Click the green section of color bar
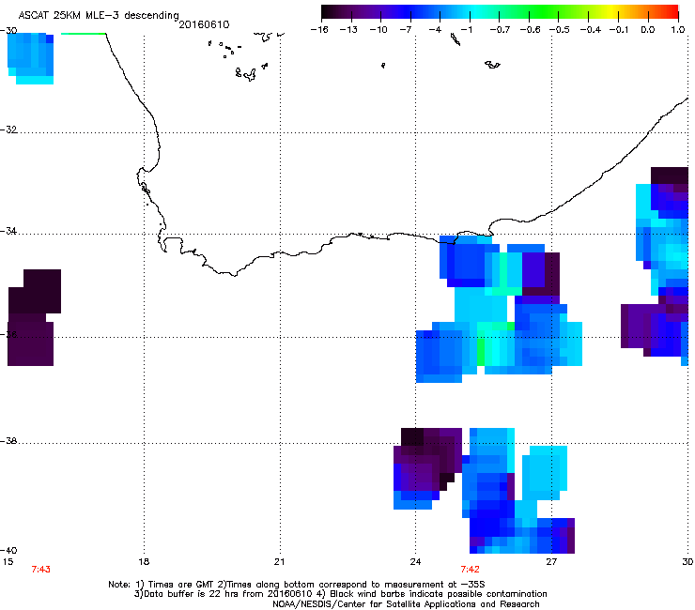Viewport: 695px width, 610px height. [545, 11]
